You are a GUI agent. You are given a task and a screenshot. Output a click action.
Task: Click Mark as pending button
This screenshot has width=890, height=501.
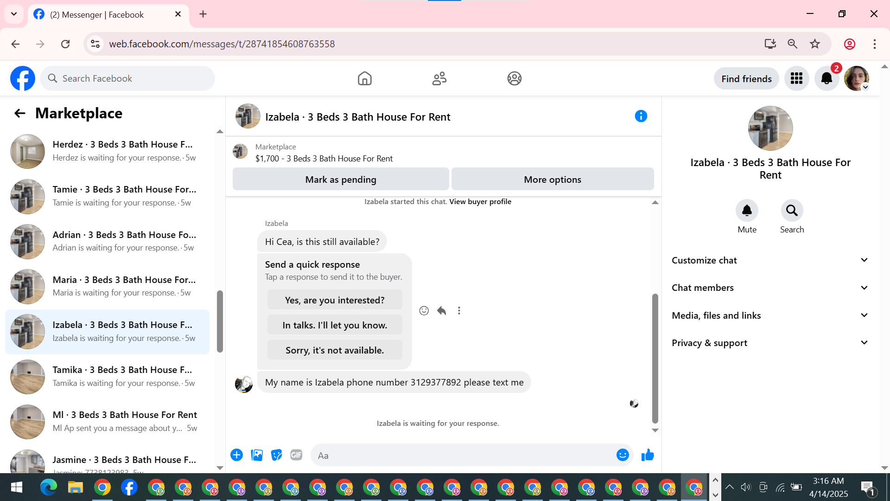(x=341, y=180)
